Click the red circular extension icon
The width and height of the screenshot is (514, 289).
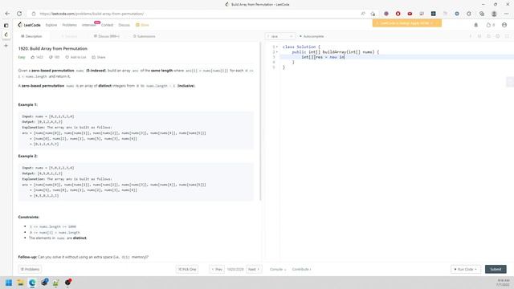tap(398, 14)
